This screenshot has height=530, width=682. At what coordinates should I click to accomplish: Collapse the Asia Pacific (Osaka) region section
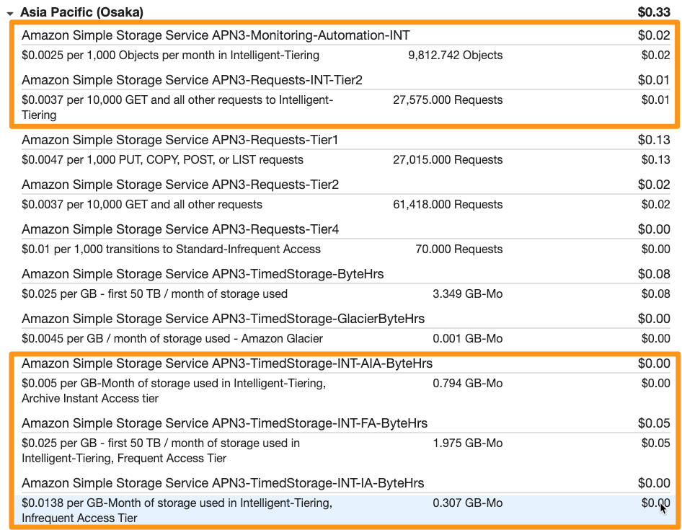[10, 14]
